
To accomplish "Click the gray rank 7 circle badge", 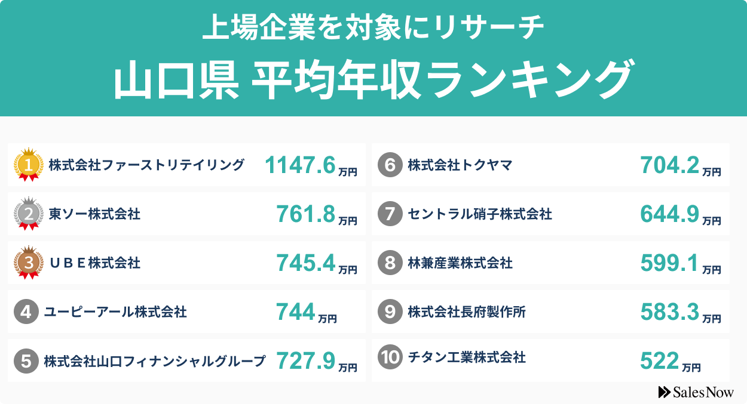I will 390,214.
